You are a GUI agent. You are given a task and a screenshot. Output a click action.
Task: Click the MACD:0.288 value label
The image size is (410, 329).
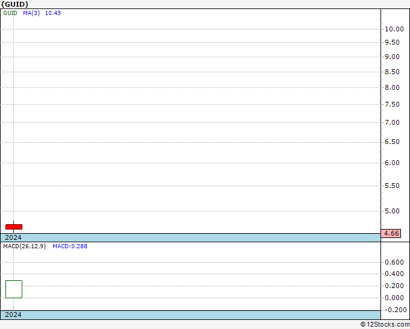click(x=70, y=246)
